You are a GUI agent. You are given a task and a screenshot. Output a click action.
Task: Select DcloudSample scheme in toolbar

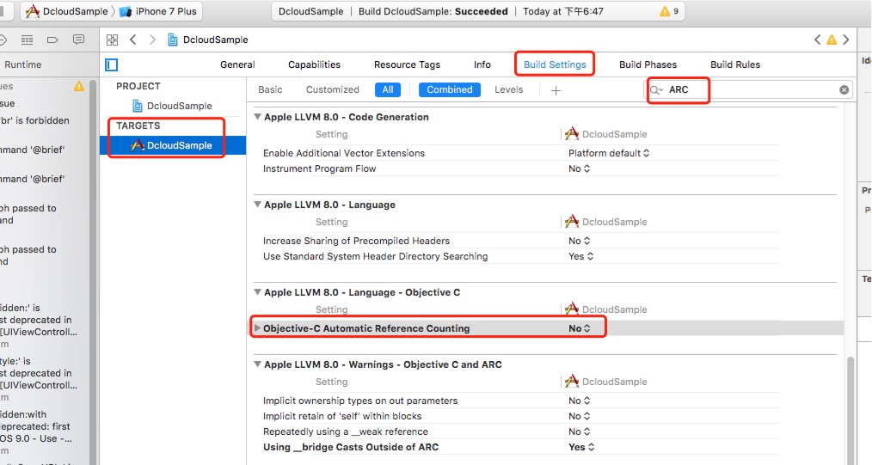[x=67, y=11]
